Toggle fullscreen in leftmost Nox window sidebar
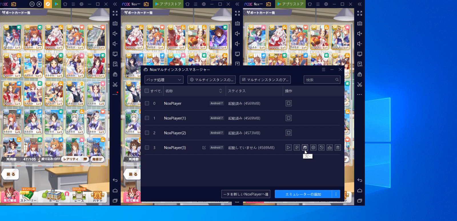The height and width of the screenshot is (221, 457). coord(115,13)
